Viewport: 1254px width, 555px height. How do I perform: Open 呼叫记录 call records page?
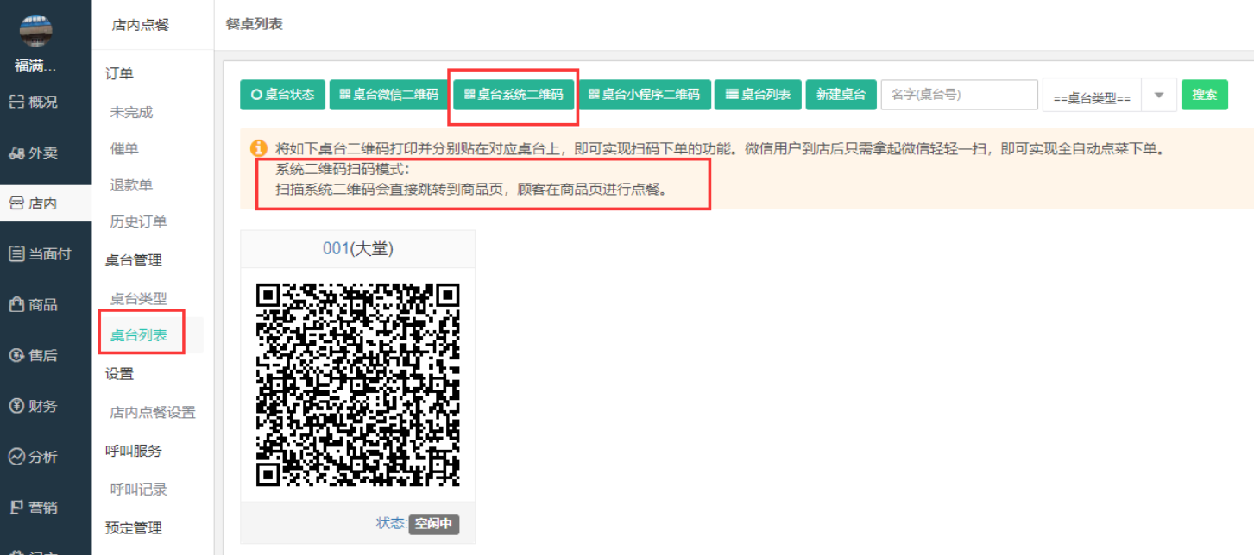click(x=138, y=489)
